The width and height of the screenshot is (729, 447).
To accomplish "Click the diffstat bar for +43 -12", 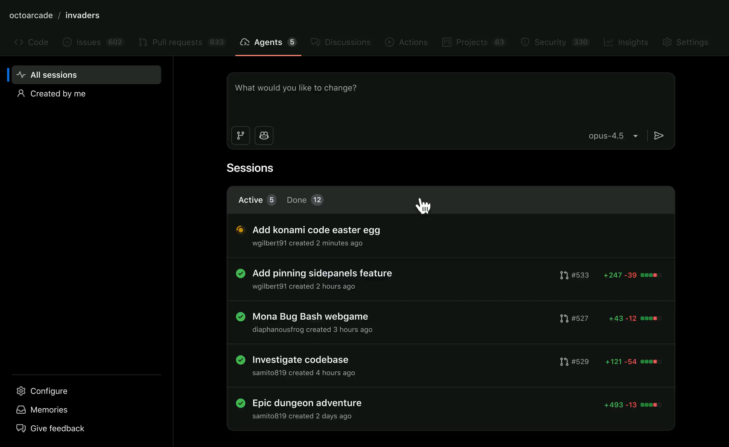I will click(x=651, y=318).
